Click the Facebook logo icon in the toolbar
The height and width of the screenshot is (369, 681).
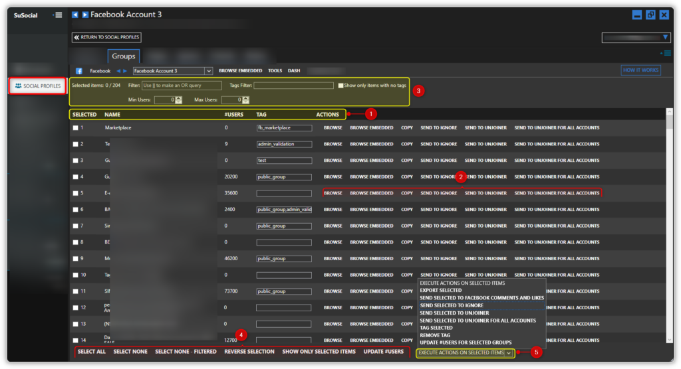coord(78,70)
